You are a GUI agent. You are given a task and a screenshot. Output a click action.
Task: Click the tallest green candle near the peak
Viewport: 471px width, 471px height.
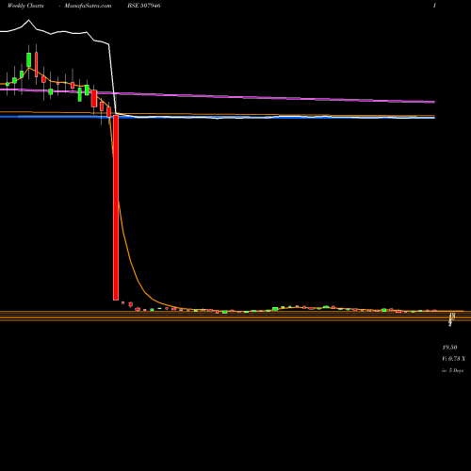click(29, 59)
